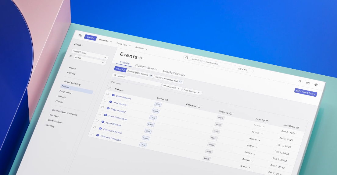The width and height of the screenshot is (337, 175).
Task: Tick the Page Viewed row checkbox
Action: [x=102, y=107]
